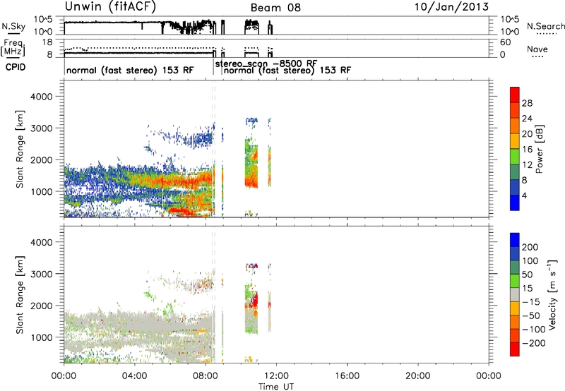Click the 'Slant Range [km]' label of the velocity panel

point(20,294)
